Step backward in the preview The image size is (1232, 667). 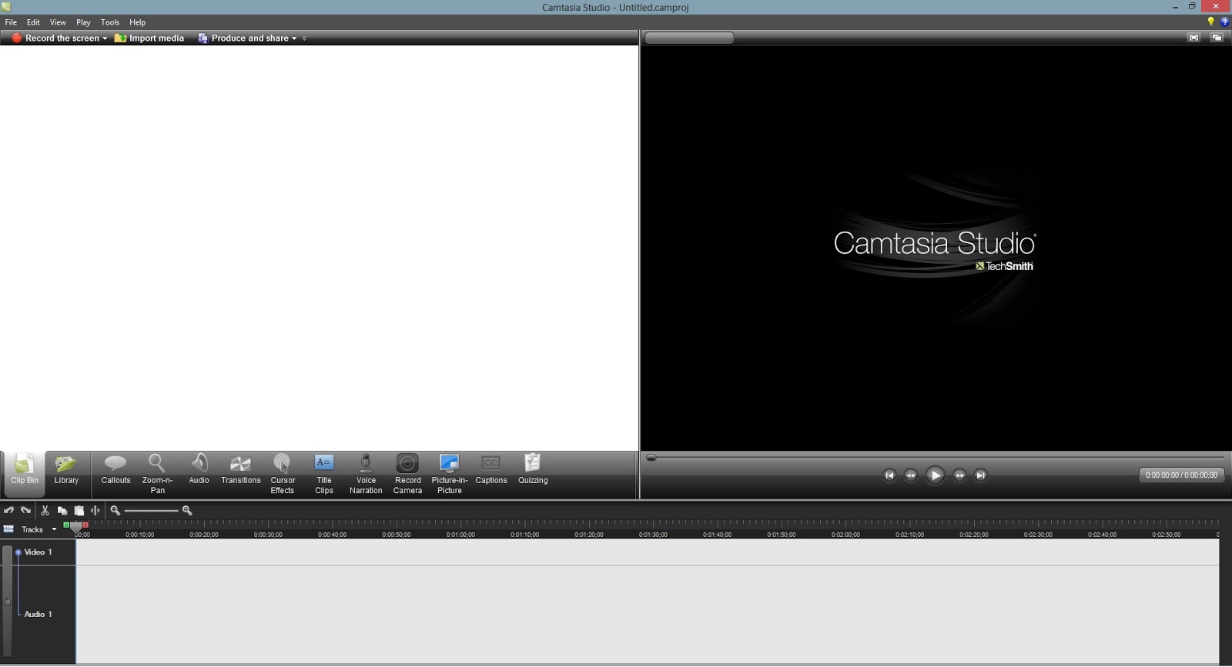click(910, 475)
